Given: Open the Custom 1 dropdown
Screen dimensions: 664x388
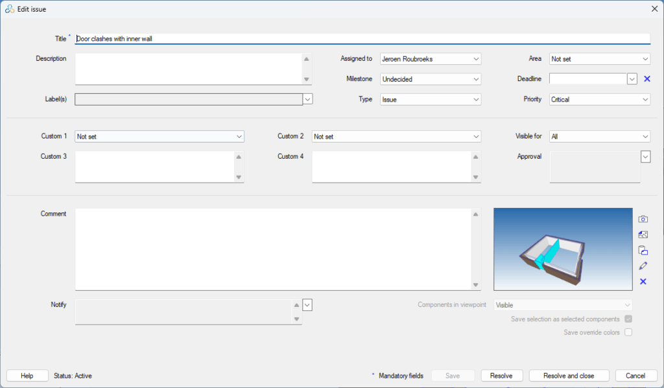Looking at the screenshot, I should [160, 136].
